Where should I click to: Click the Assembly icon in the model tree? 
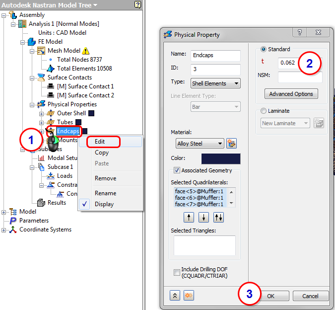(13, 15)
